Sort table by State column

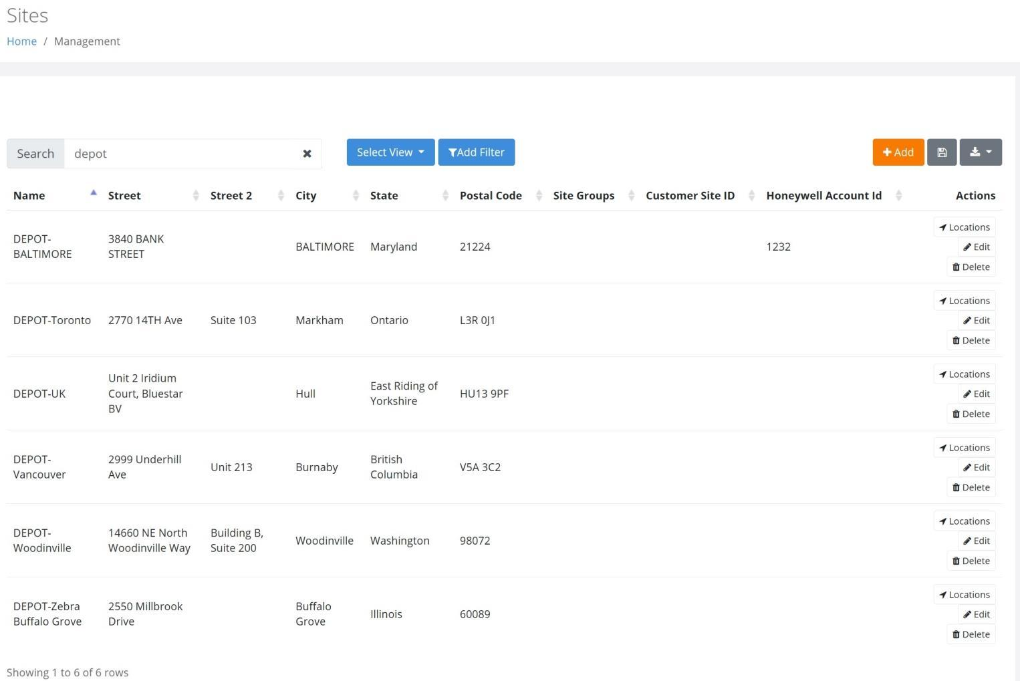pos(408,196)
